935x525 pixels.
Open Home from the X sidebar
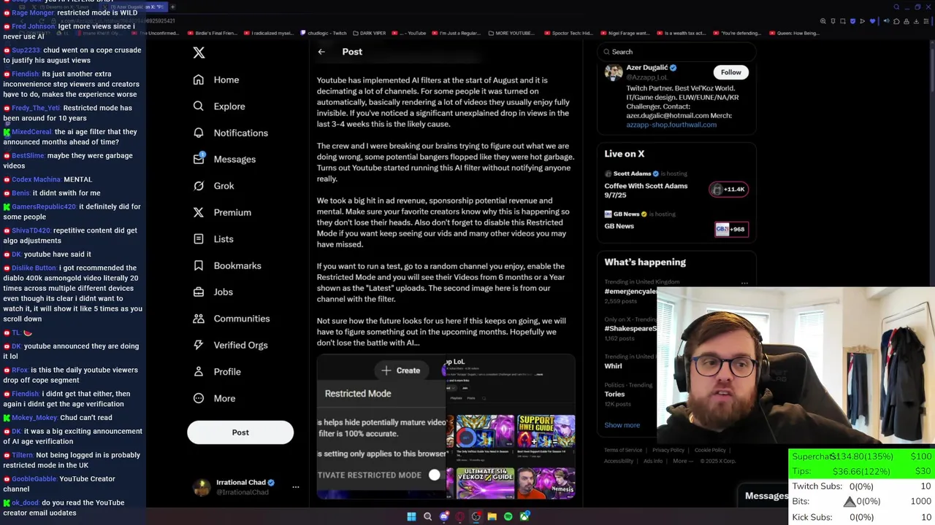[216, 79]
